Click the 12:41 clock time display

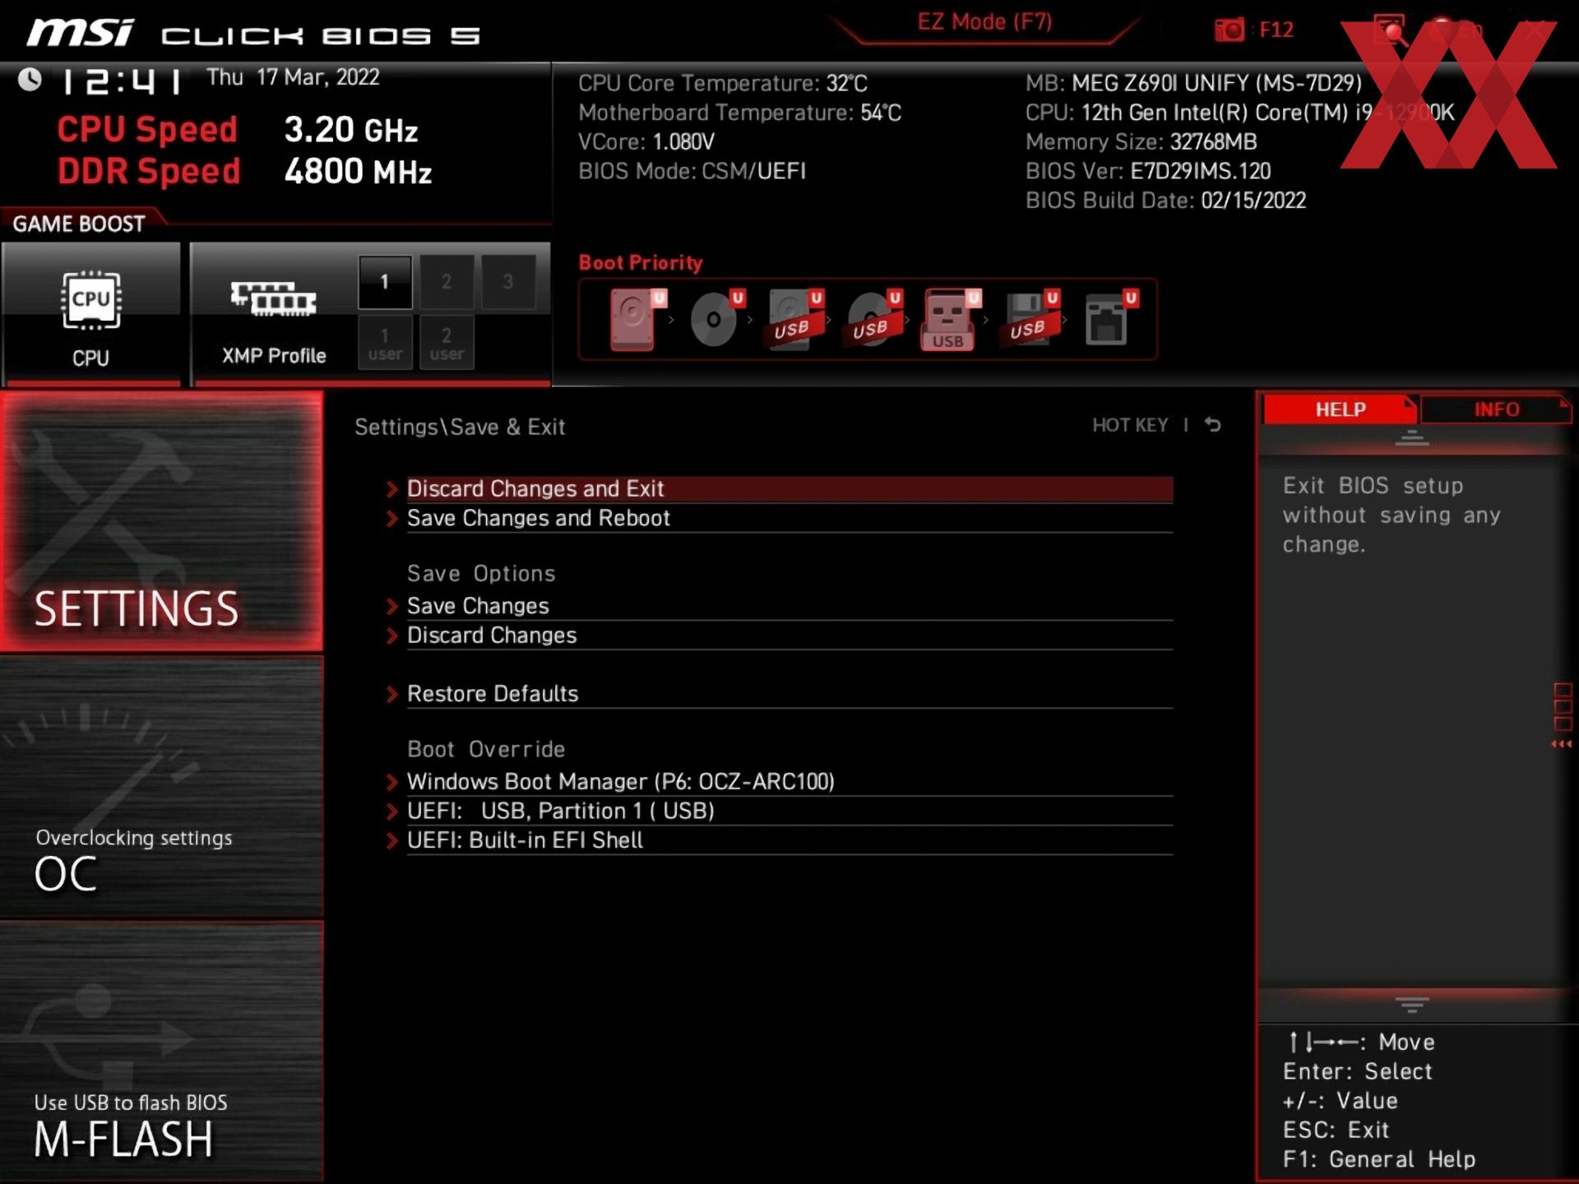tap(123, 81)
